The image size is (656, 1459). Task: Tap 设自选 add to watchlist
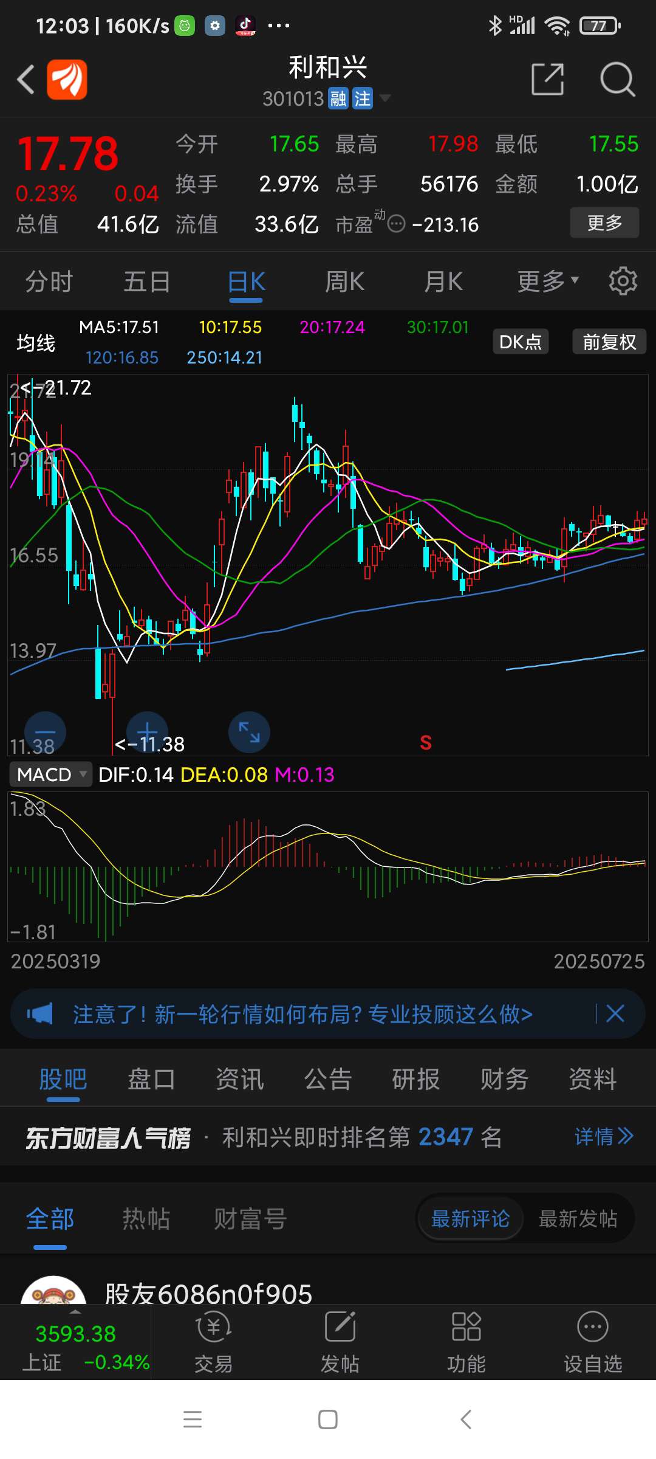pos(593,1341)
